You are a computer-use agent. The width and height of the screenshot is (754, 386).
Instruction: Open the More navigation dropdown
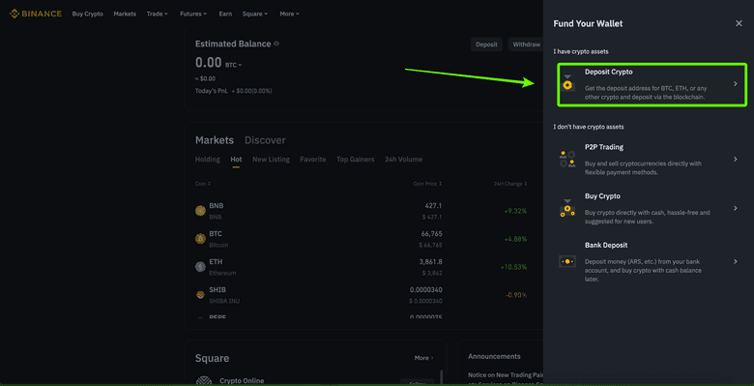289,14
